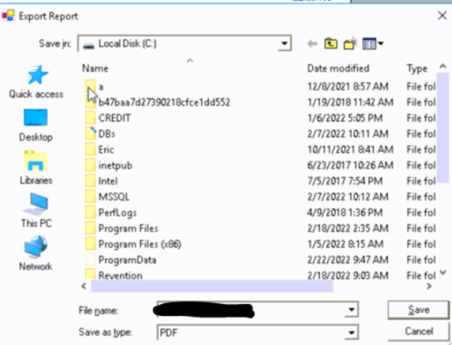Click date 7/5/2017 7:54 PM

(x=345, y=181)
